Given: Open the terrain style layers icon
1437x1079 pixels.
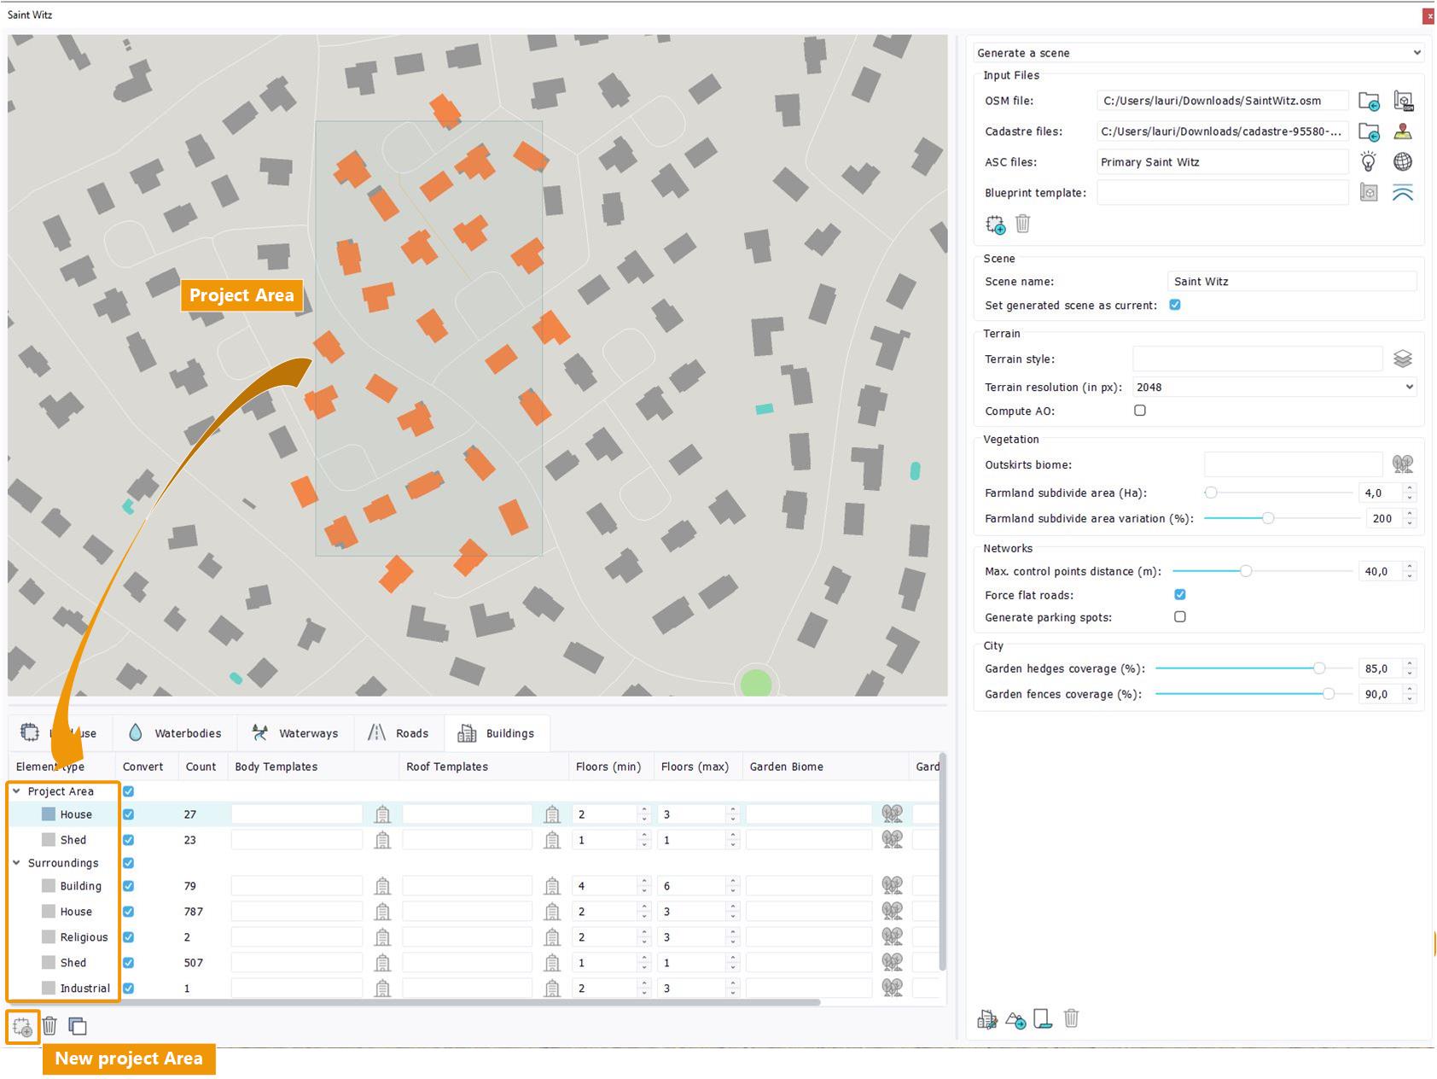Looking at the screenshot, I should (x=1402, y=359).
